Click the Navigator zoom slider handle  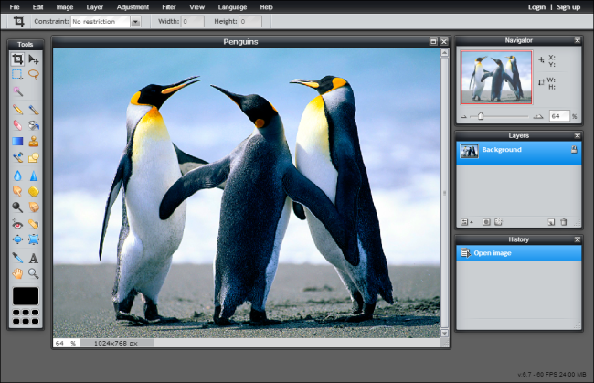click(x=482, y=116)
